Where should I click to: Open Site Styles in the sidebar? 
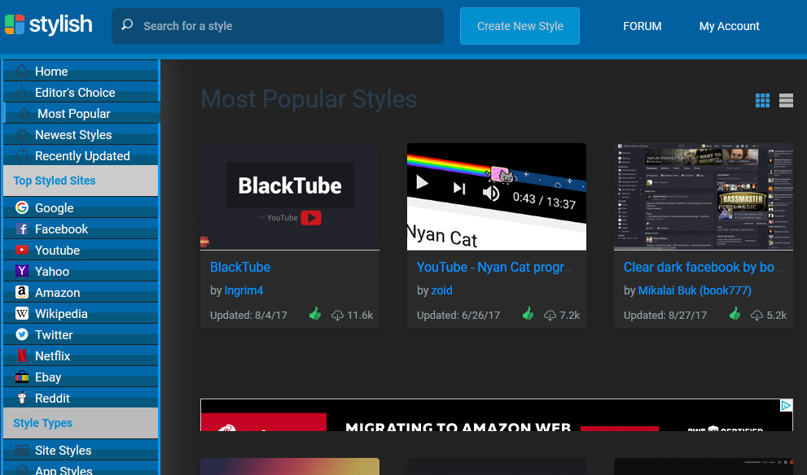tap(81, 451)
